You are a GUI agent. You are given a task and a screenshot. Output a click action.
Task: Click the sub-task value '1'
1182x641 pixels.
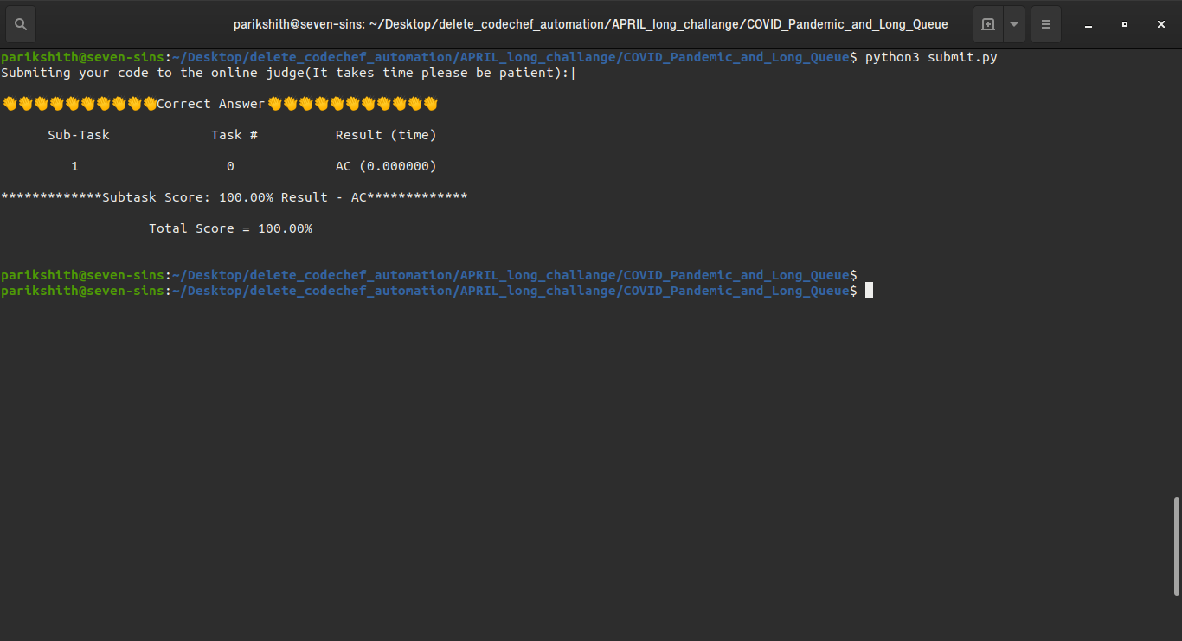tap(75, 166)
